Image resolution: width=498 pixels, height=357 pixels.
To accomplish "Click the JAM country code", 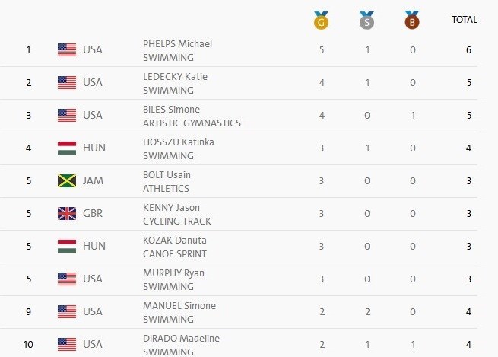I will point(93,180).
